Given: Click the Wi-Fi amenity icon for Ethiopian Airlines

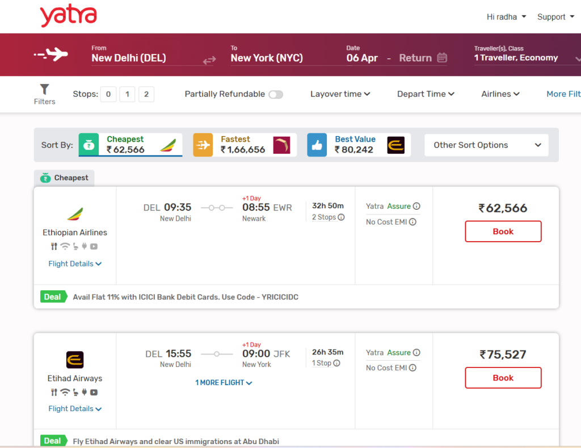Looking at the screenshot, I should [x=65, y=246].
